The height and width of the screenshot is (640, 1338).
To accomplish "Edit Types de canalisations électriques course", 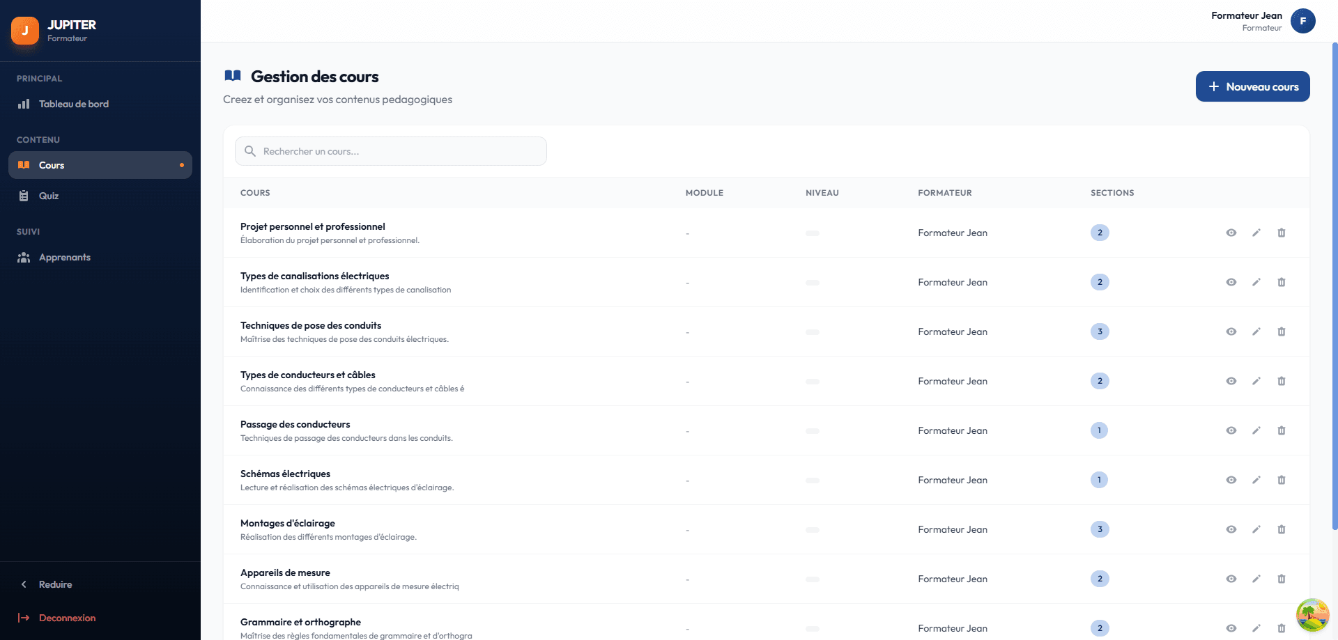I will [x=1256, y=282].
